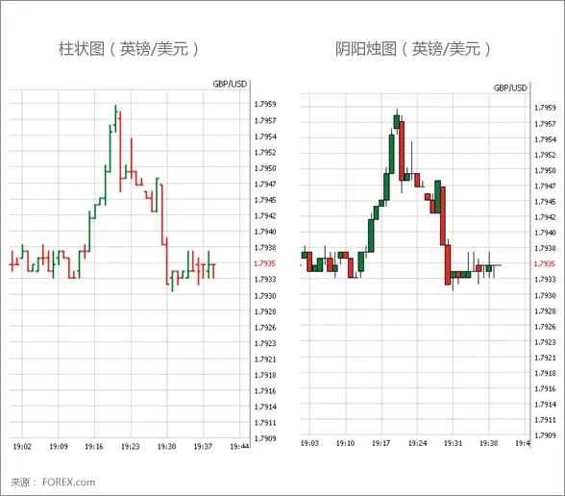Select 1.7909 on the candlestick chart axis
The width and height of the screenshot is (565, 496).
pyautogui.click(x=545, y=435)
